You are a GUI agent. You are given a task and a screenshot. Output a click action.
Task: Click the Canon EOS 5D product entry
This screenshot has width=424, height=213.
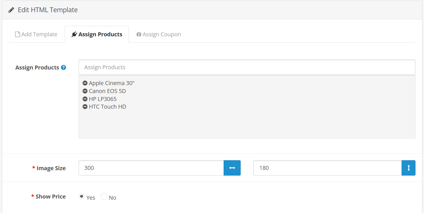click(x=107, y=91)
